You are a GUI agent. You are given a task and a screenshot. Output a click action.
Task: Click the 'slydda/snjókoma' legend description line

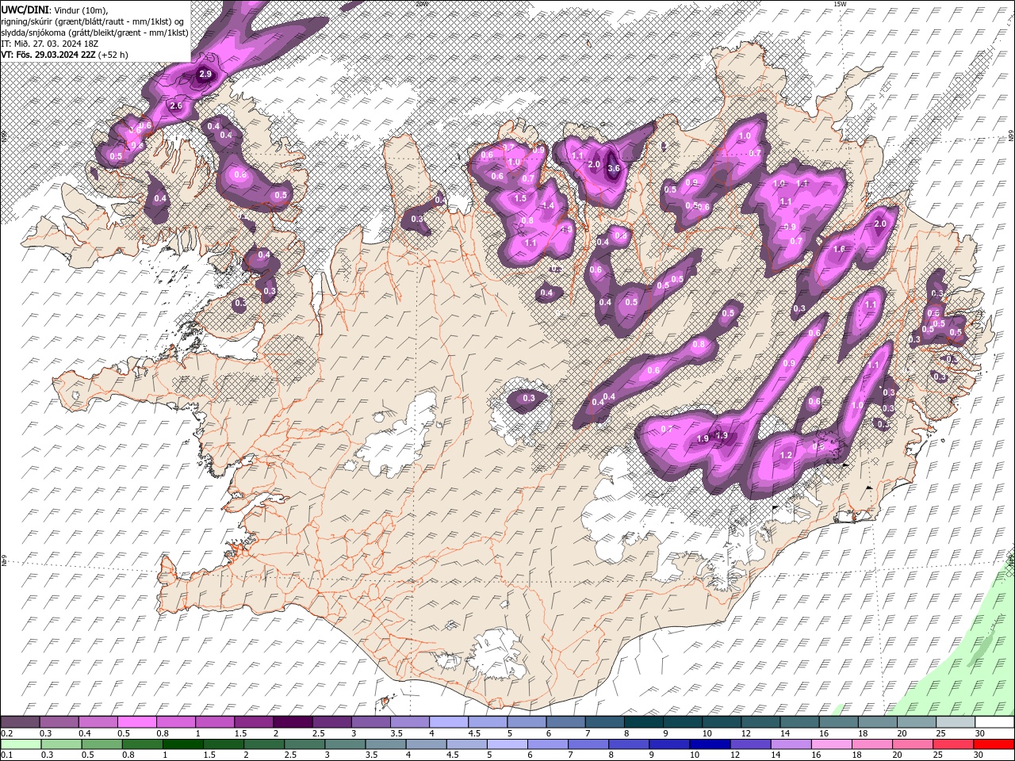coord(94,33)
